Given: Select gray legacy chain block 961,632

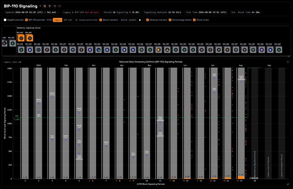Looking at the screenshot, I should coord(21,50).
